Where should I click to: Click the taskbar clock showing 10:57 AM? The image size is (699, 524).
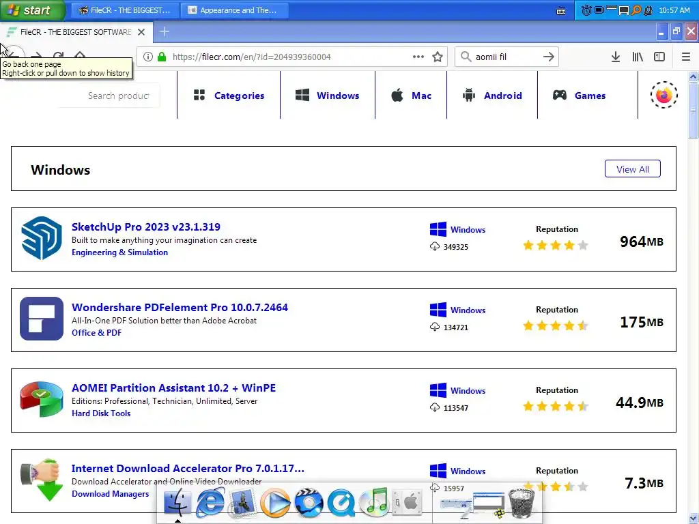pos(674,10)
